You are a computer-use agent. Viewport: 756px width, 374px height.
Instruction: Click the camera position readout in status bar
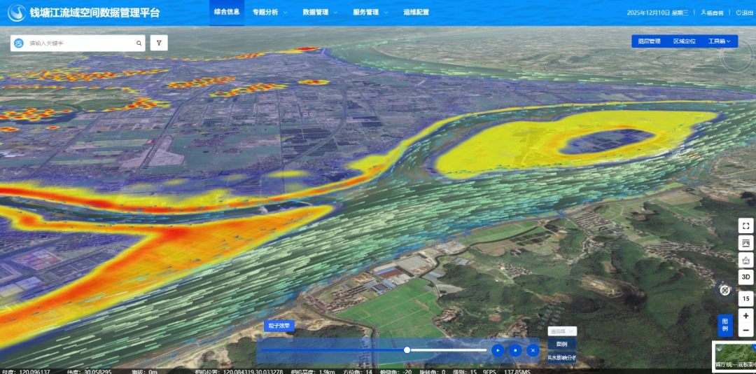(x=239, y=372)
